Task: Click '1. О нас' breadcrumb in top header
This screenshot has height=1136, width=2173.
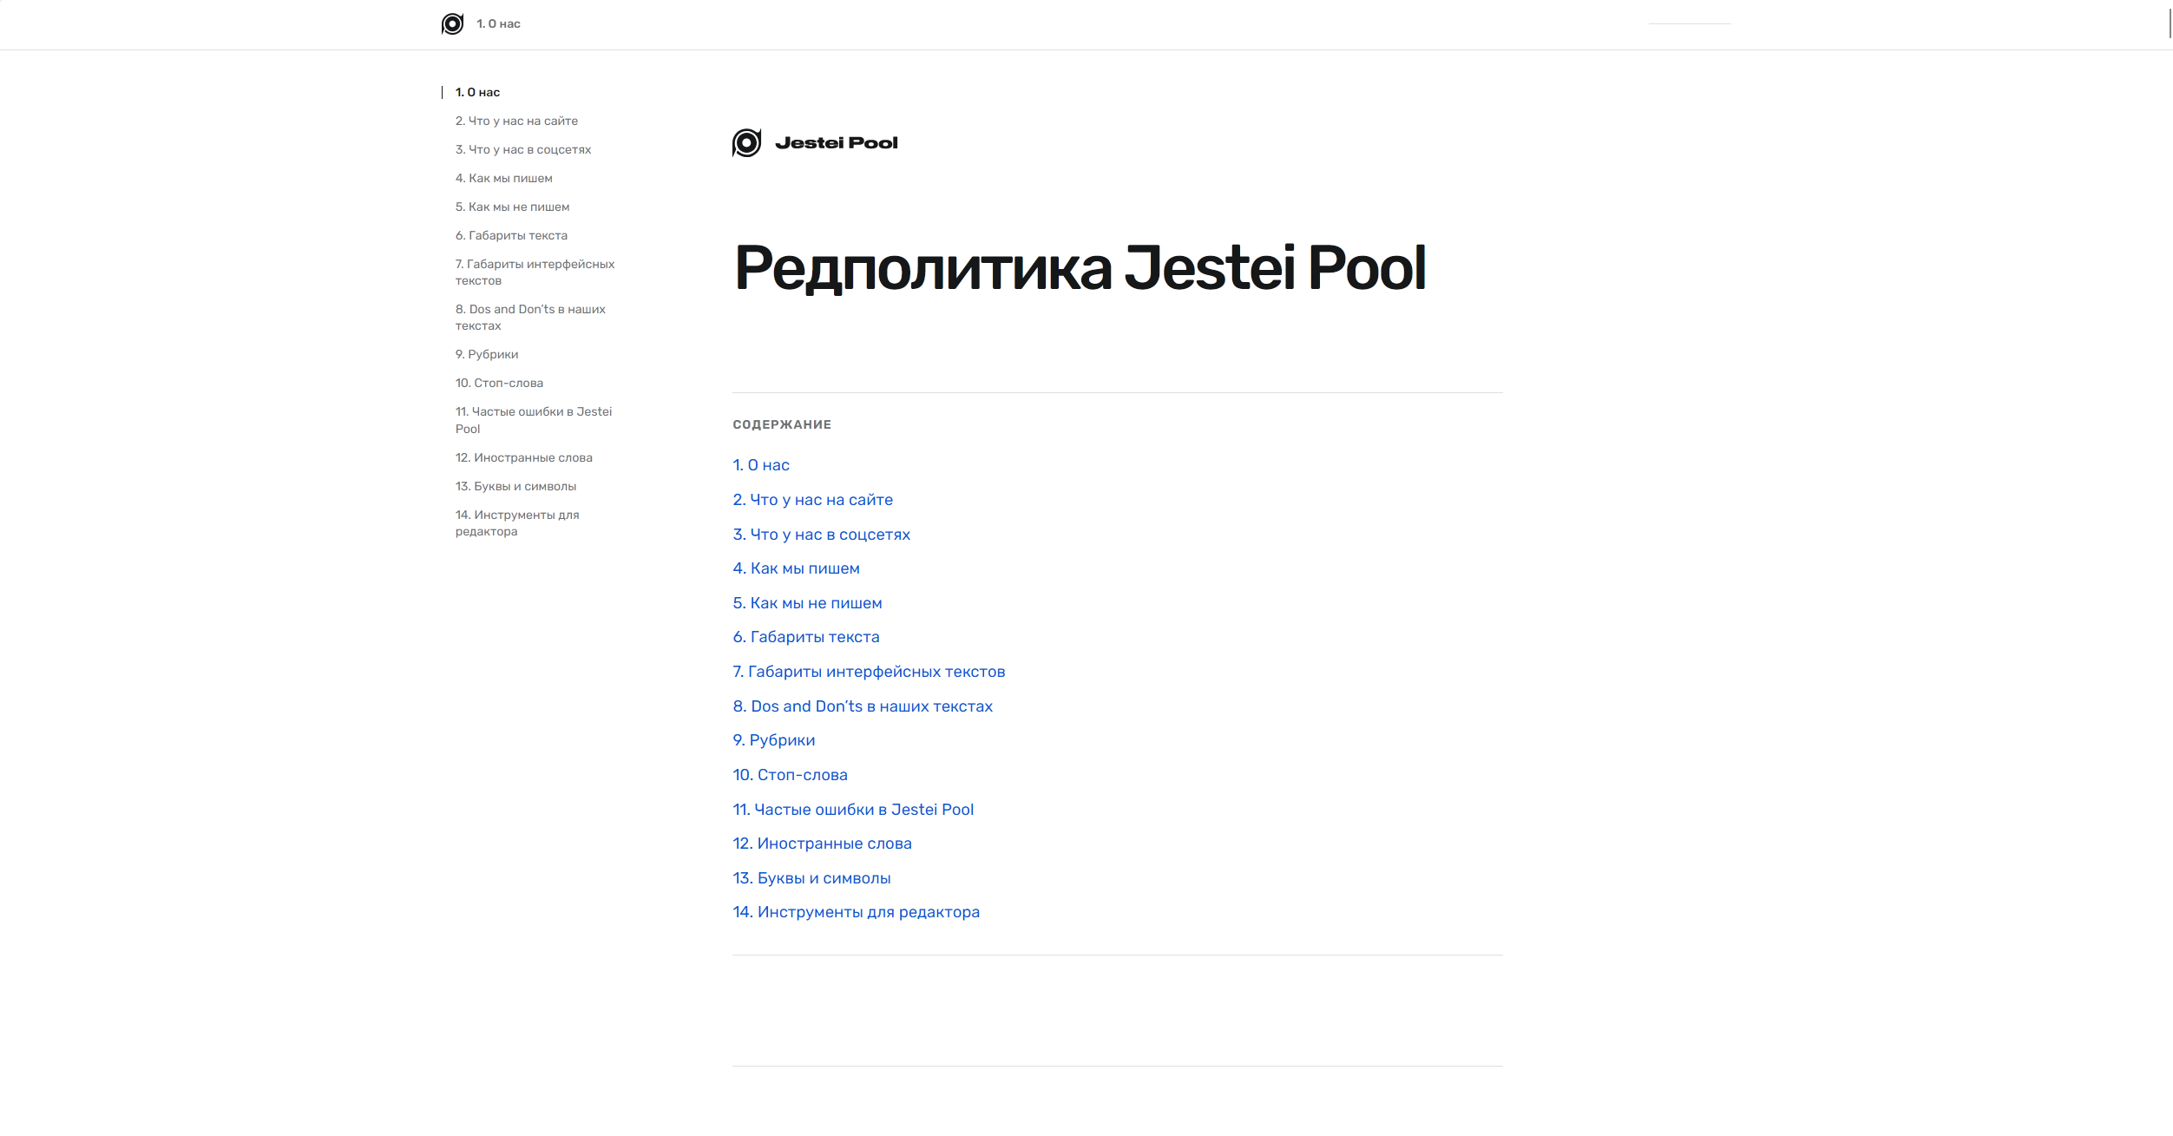Action: tap(498, 24)
